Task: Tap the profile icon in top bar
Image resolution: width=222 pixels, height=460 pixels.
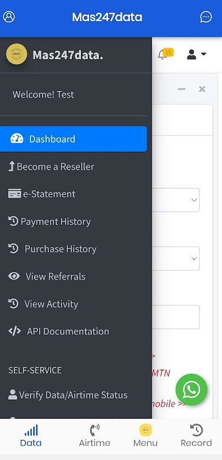Action: coord(9,17)
